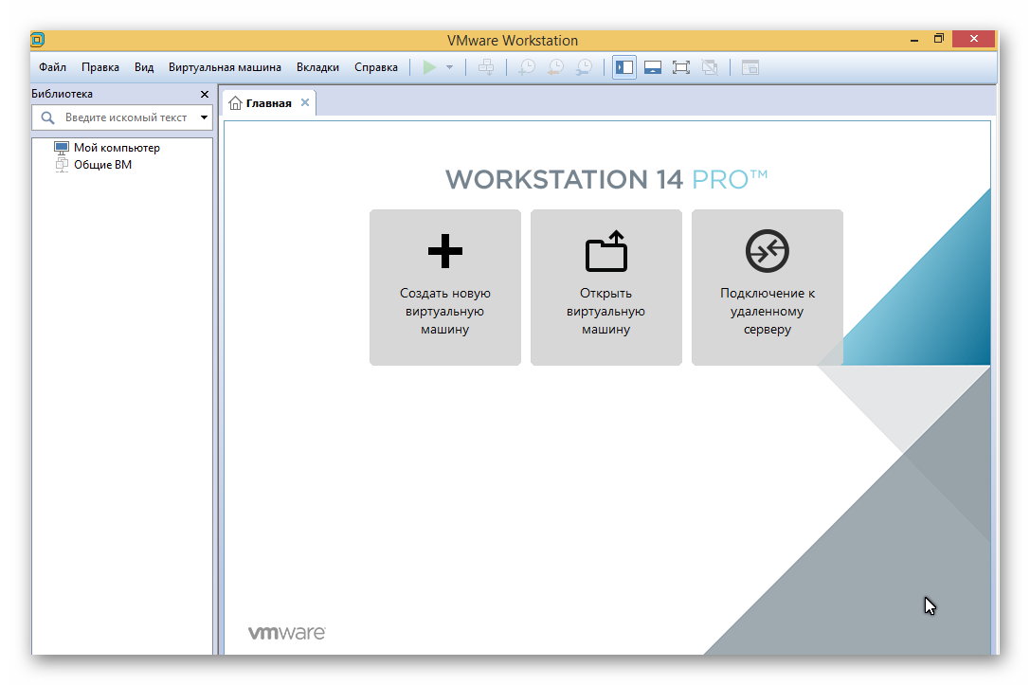
Task: Close the Главная tab
Action: (x=305, y=102)
